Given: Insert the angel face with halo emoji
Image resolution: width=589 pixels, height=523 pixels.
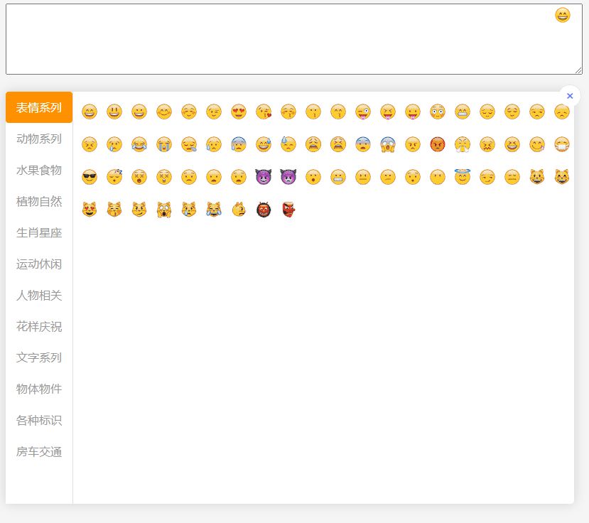Looking at the screenshot, I should (463, 177).
